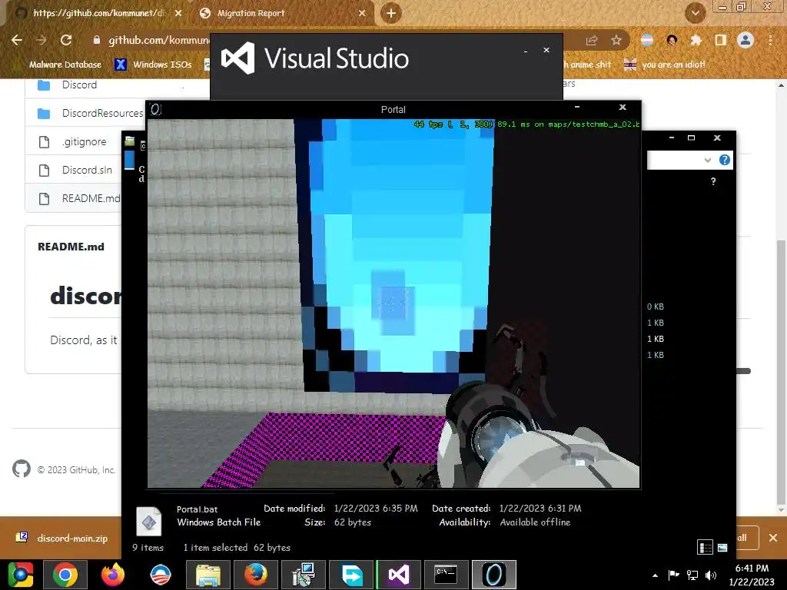Close the Chrome download bar
The image size is (787, 590).
pyautogui.click(x=773, y=538)
